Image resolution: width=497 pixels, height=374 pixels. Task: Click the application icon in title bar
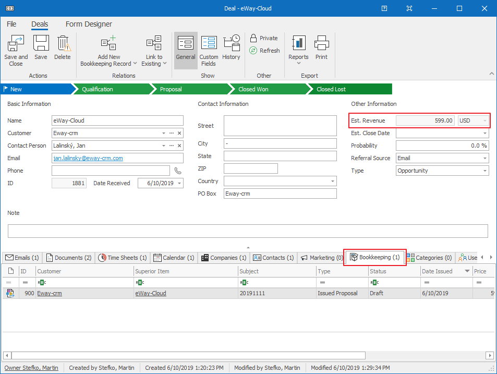(x=10, y=8)
